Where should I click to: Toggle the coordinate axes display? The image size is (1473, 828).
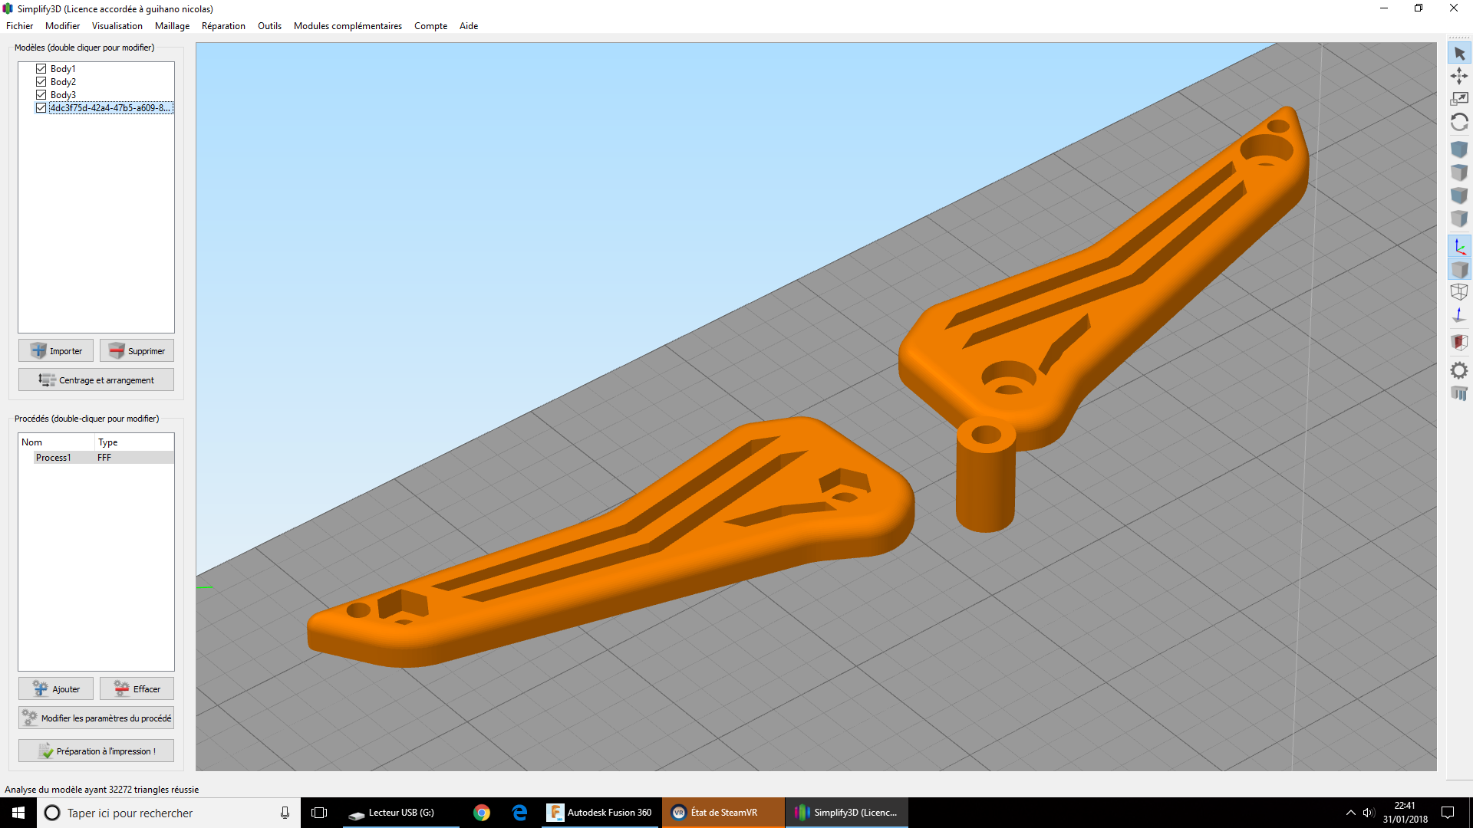click(1459, 247)
